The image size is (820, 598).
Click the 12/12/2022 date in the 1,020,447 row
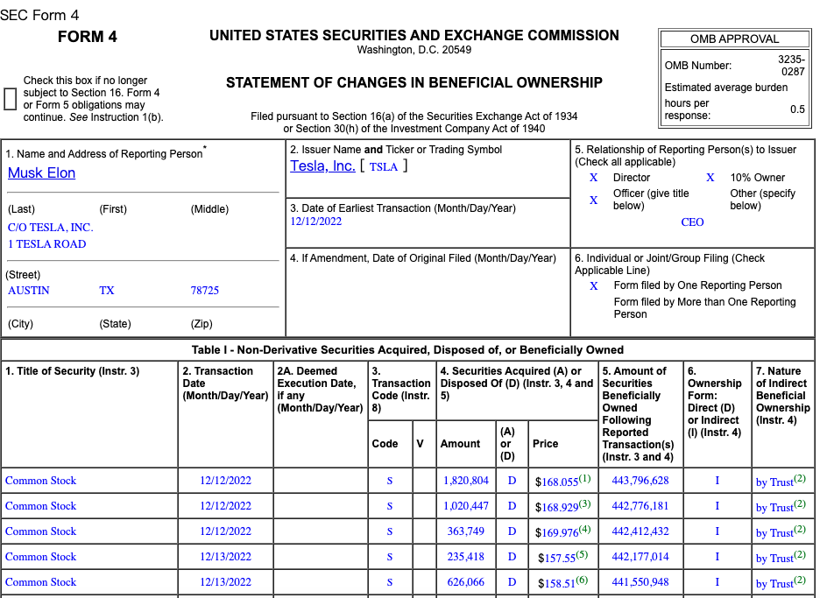coord(225,506)
